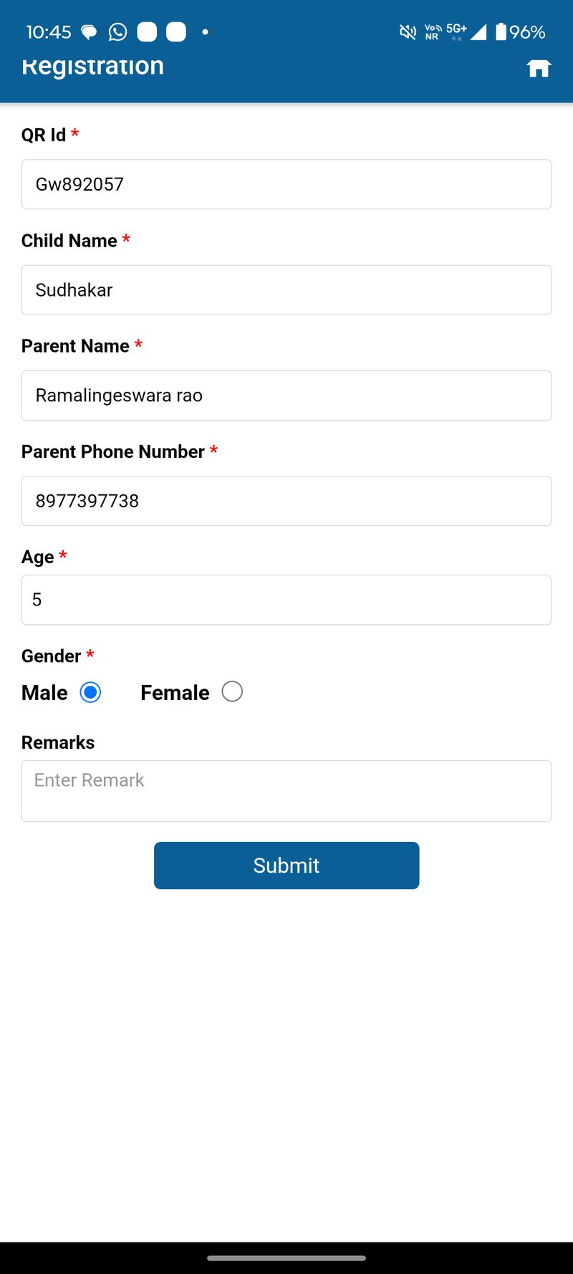Click the Female gender label text
The image size is (573, 1274).
point(175,693)
